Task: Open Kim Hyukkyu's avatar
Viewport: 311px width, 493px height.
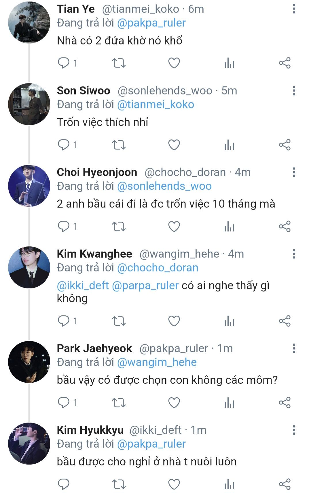Action: click(x=29, y=444)
